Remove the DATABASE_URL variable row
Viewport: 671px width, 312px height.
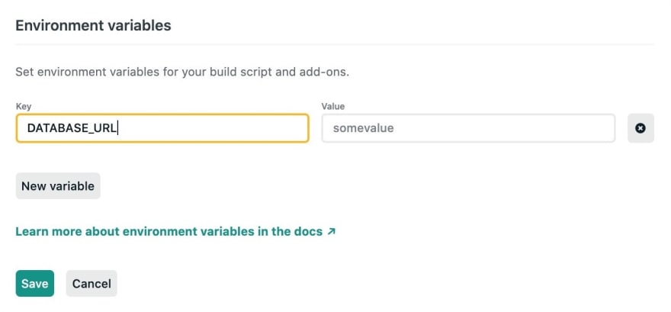click(640, 128)
